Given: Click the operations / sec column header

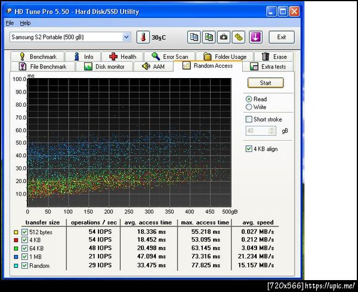Looking at the screenshot, I should pos(94,222).
